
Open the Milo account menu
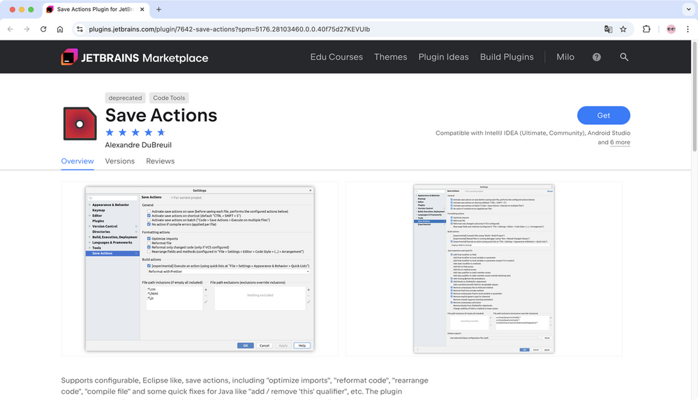[x=565, y=57]
